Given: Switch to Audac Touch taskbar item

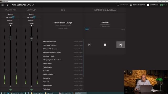Looking at the screenshot, I should pyautogui.click(x=79, y=93).
